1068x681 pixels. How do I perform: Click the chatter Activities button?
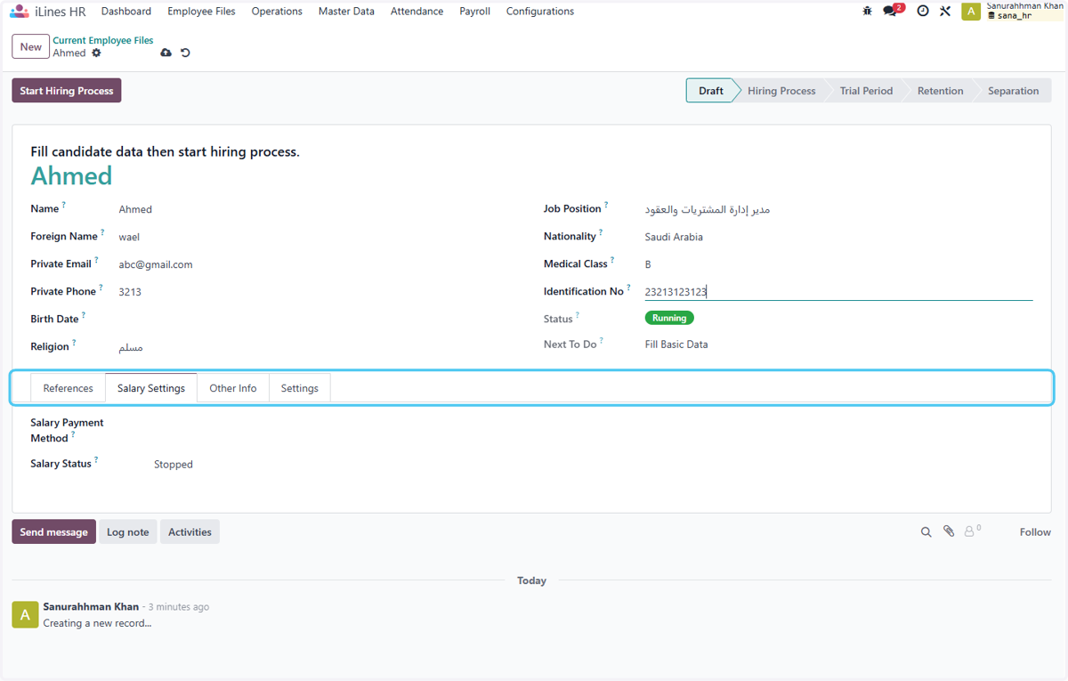click(190, 532)
